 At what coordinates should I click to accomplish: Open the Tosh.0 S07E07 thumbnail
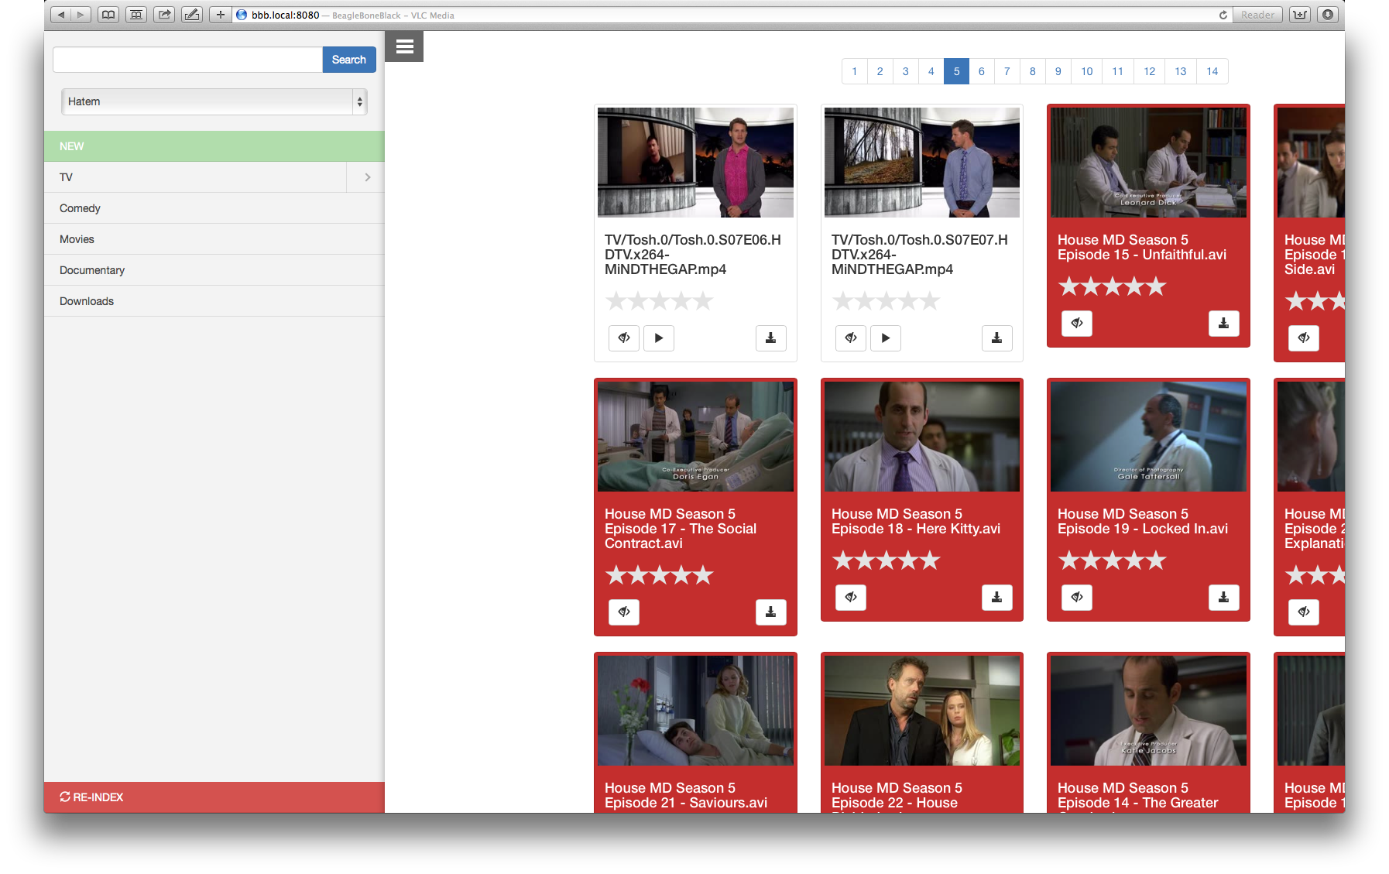pos(922,163)
